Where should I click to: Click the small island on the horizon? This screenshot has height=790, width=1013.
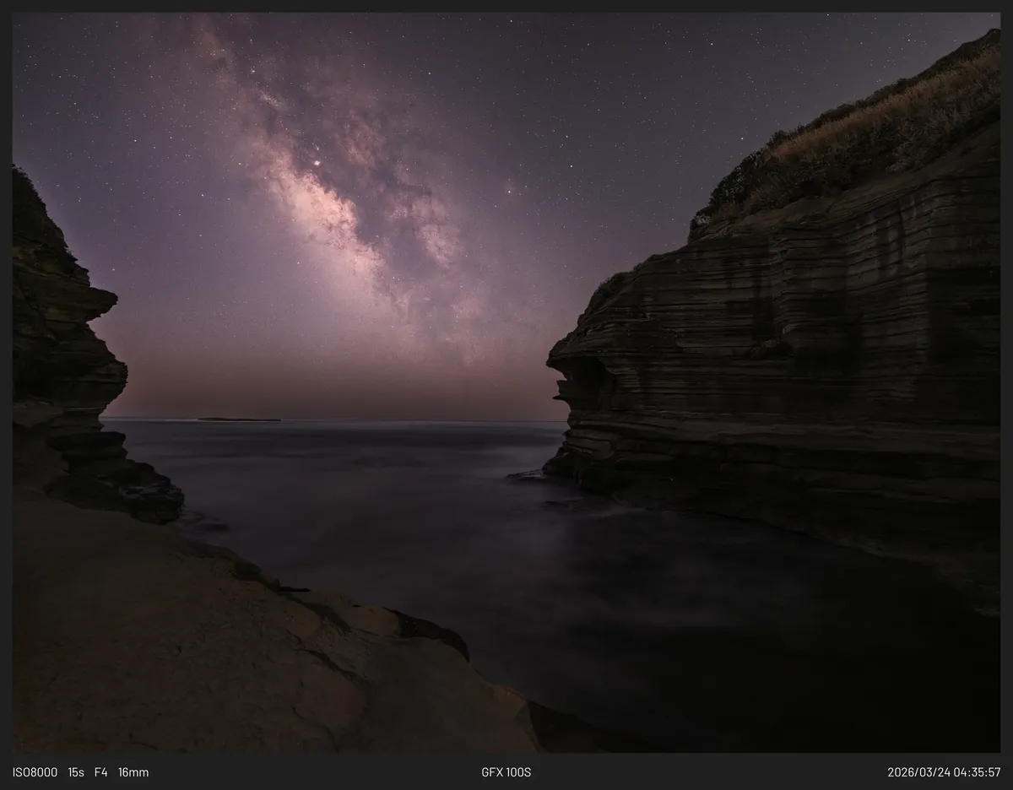tap(239, 419)
